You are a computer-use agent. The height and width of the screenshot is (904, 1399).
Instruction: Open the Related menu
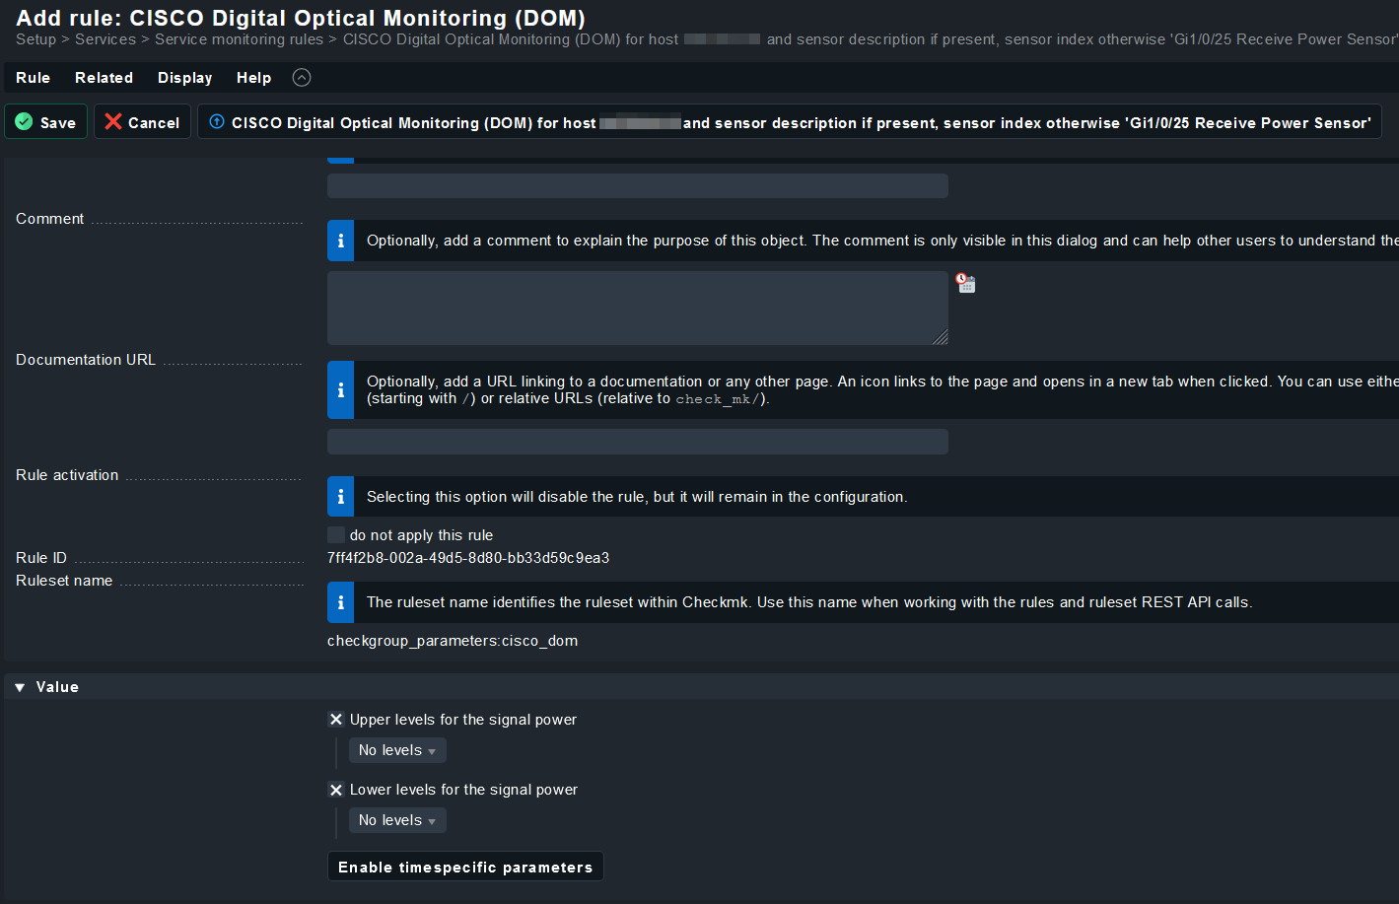coord(104,78)
